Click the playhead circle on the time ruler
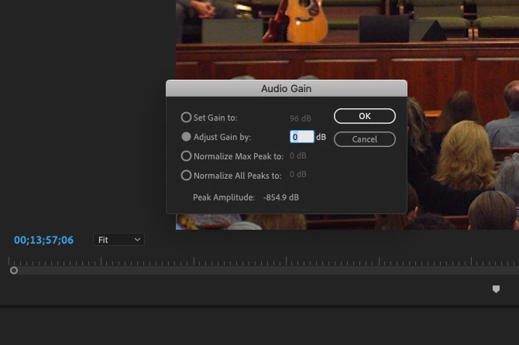This screenshot has height=345, width=519. coord(14,270)
